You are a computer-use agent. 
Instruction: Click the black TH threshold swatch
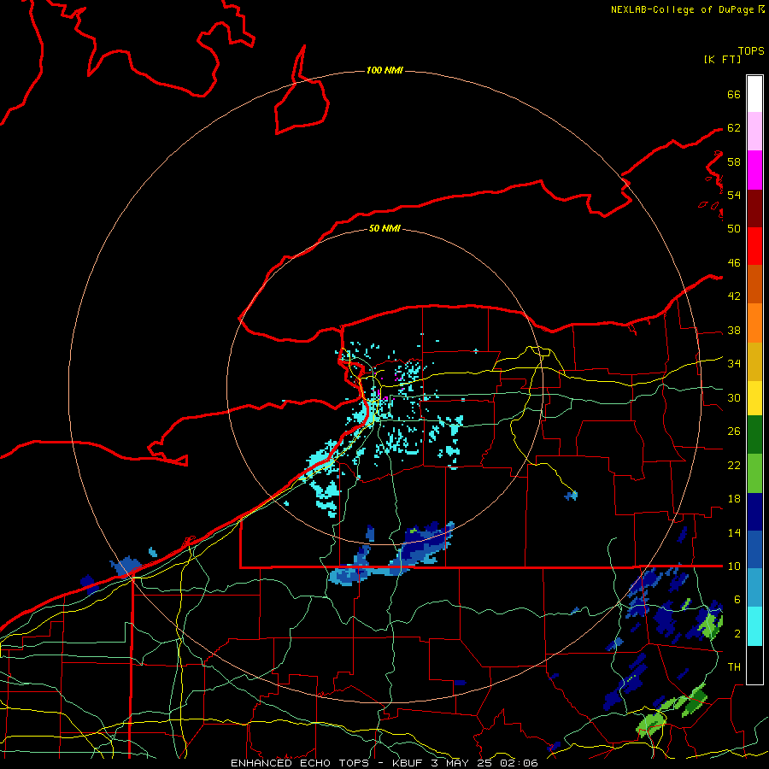[x=754, y=664]
